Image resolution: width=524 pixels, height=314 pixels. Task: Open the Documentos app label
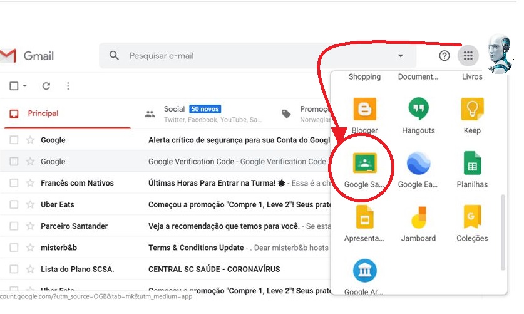coord(418,76)
